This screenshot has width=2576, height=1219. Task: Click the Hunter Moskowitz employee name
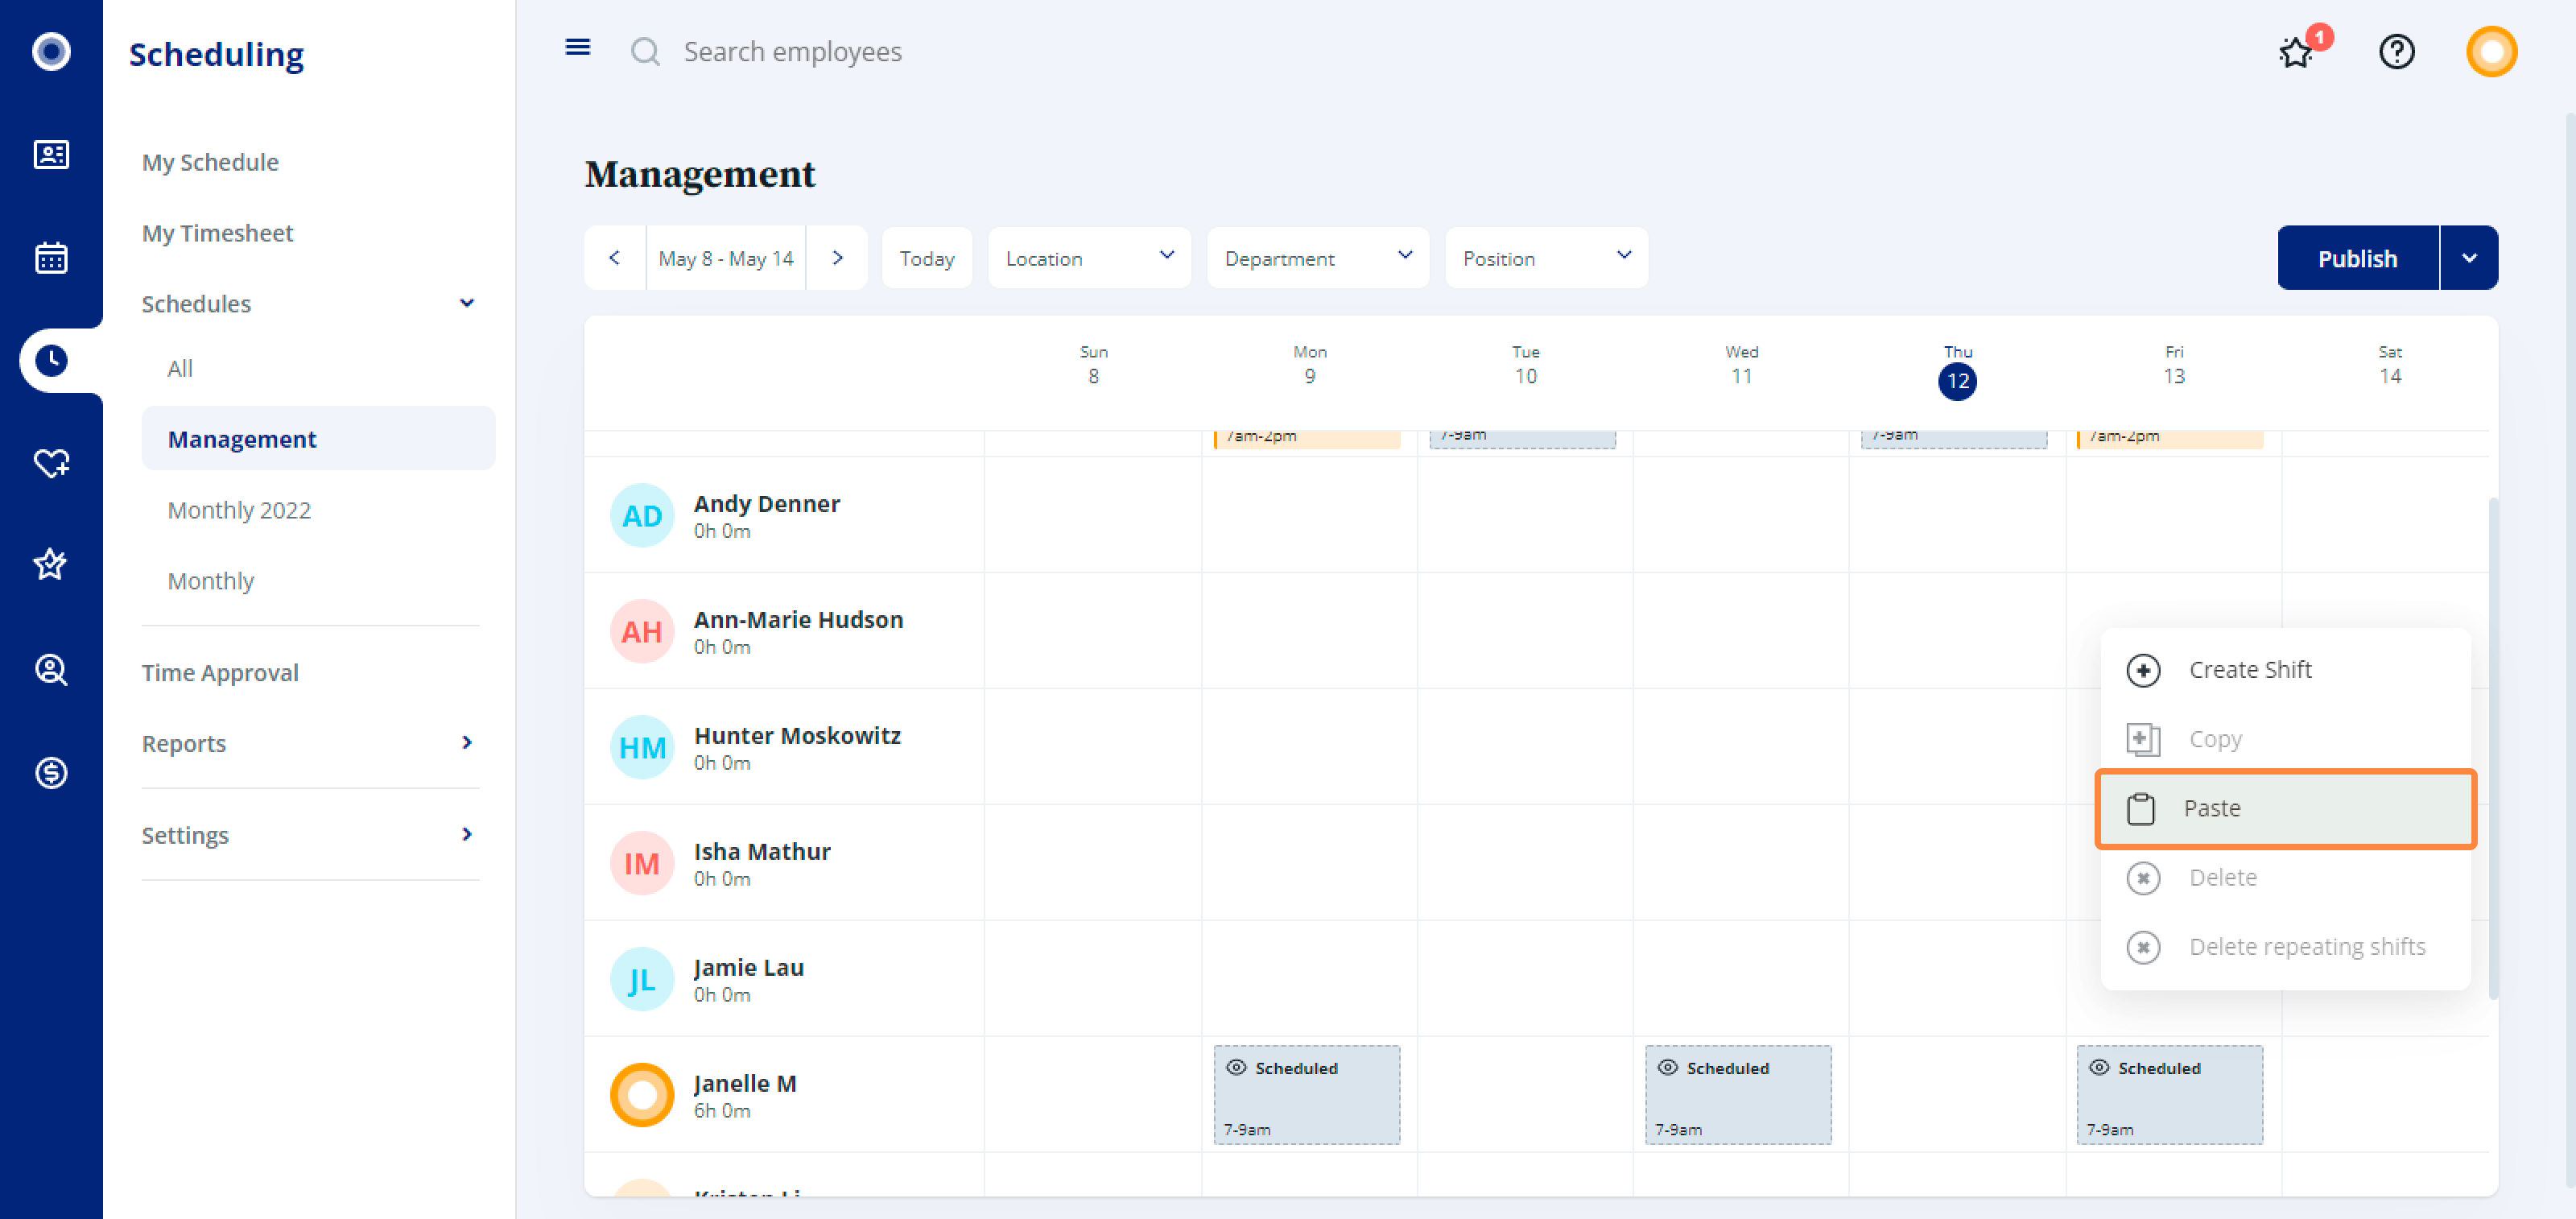click(797, 735)
